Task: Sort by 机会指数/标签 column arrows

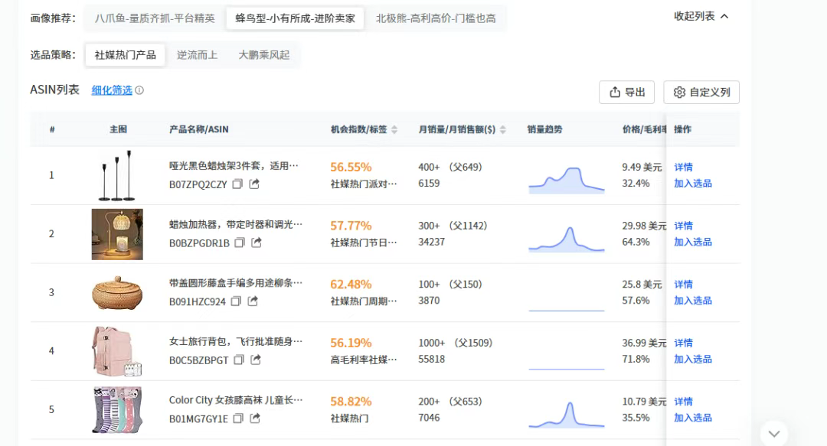Action: coord(394,130)
